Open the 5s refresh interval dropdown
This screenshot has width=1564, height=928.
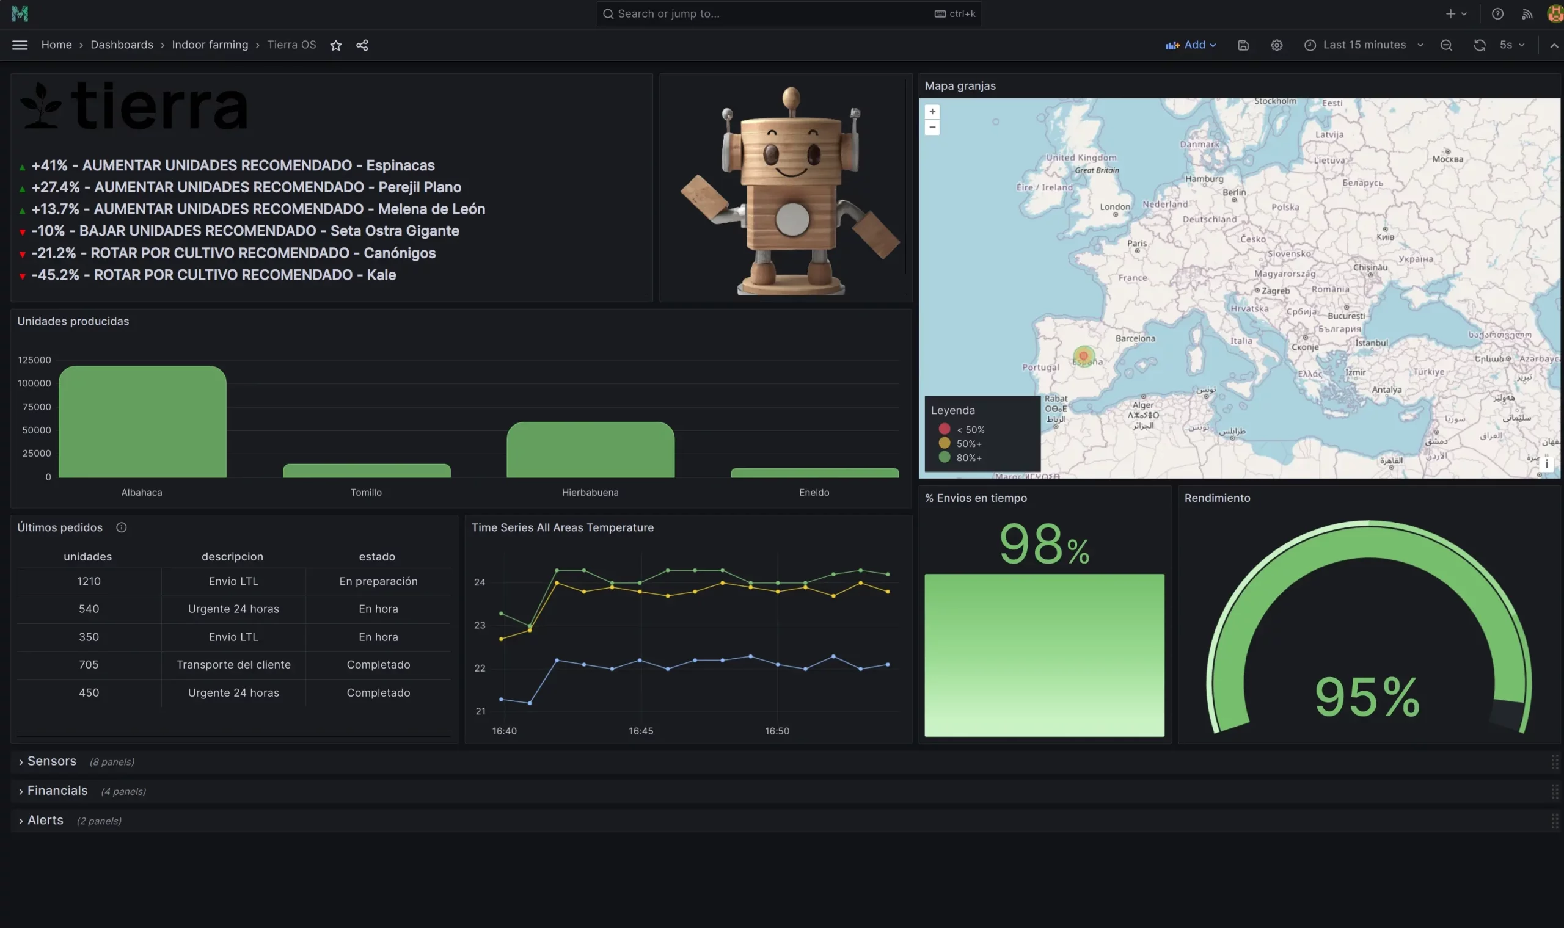[1513, 45]
